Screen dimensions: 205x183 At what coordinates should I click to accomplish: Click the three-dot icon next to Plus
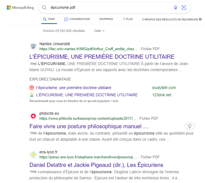point(124,19)
